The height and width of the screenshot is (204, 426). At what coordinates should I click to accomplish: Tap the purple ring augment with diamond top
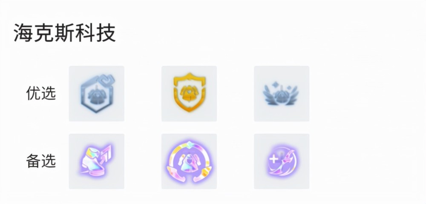tap(189, 162)
